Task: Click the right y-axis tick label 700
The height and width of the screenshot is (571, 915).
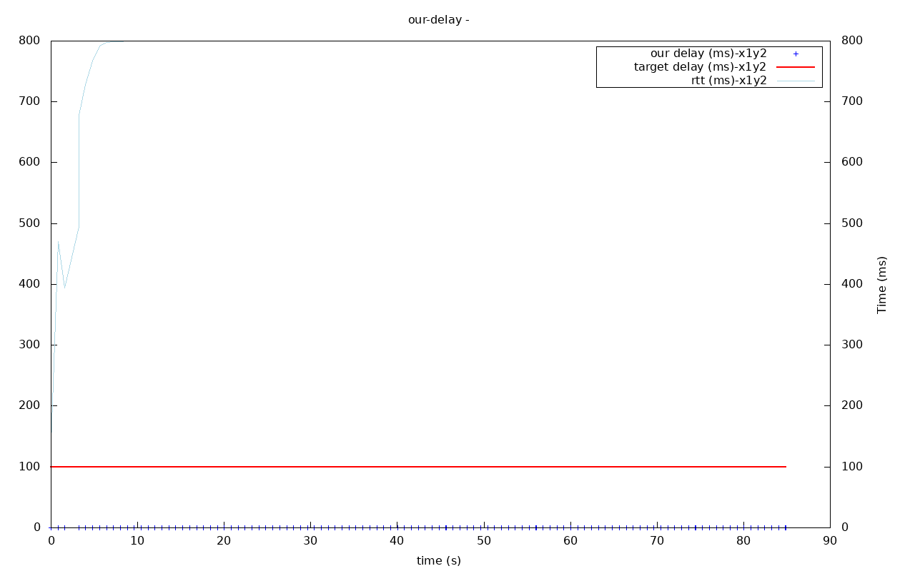Action: (852, 101)
